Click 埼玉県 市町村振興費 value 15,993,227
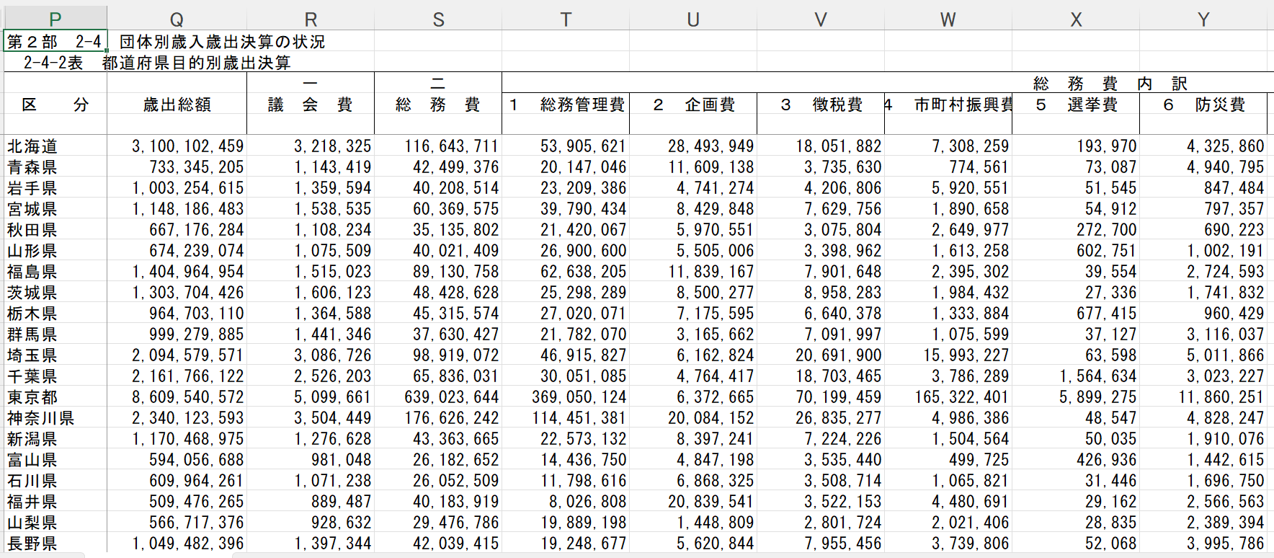 click(x=948, y=355)
